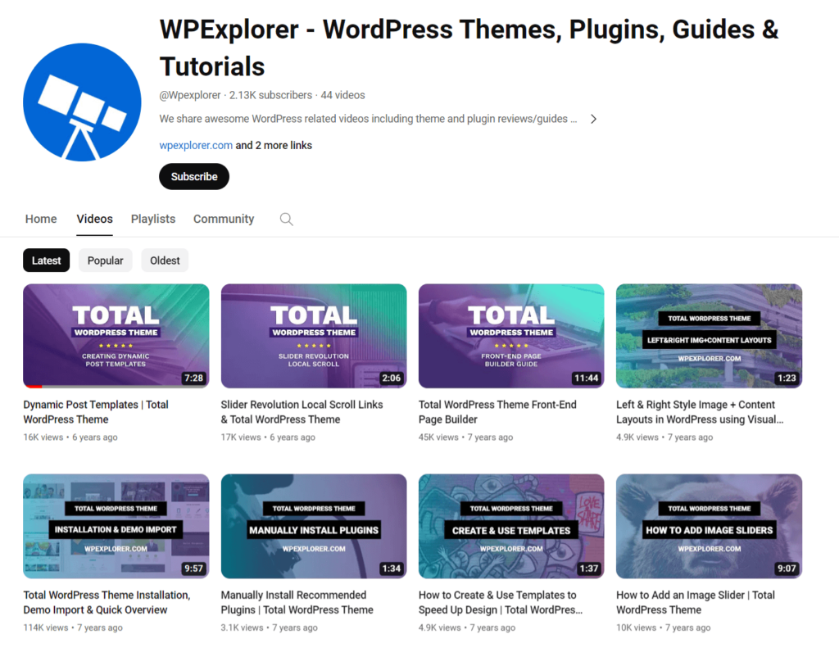Click the '16K views' text
Viewport: 839px width, 657px height.
pos(43,437)
